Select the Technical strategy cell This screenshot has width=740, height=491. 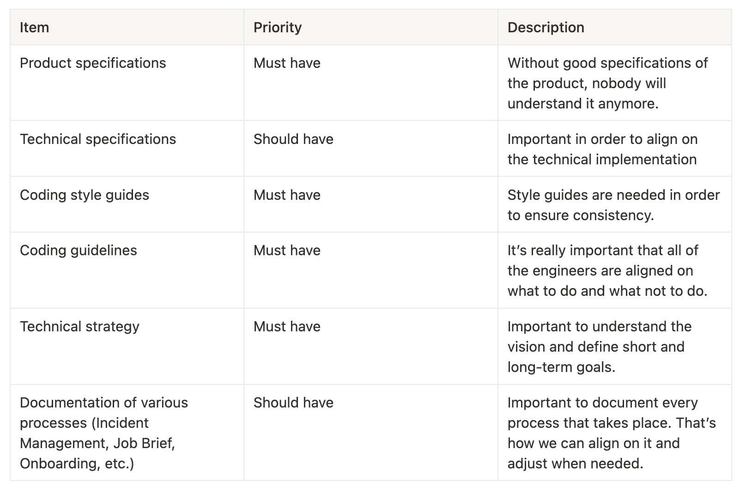(x=79, y=327)
